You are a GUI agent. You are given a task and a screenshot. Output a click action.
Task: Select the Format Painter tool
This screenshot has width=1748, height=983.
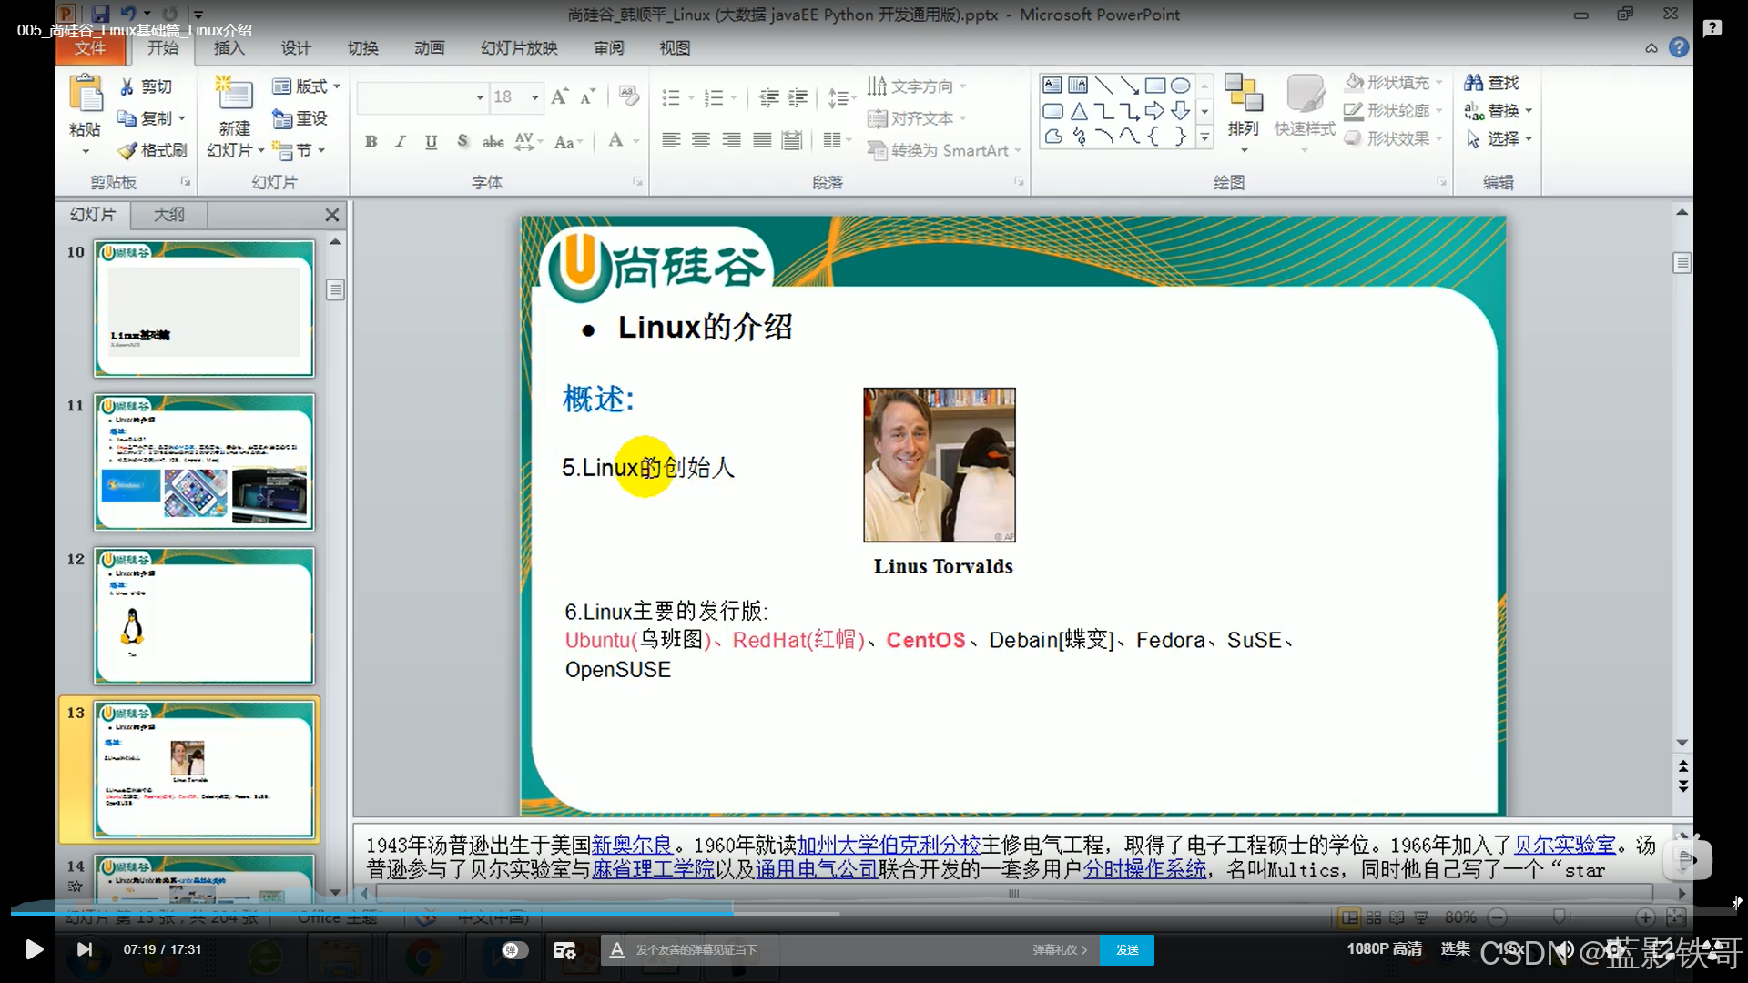pos(153,150)
